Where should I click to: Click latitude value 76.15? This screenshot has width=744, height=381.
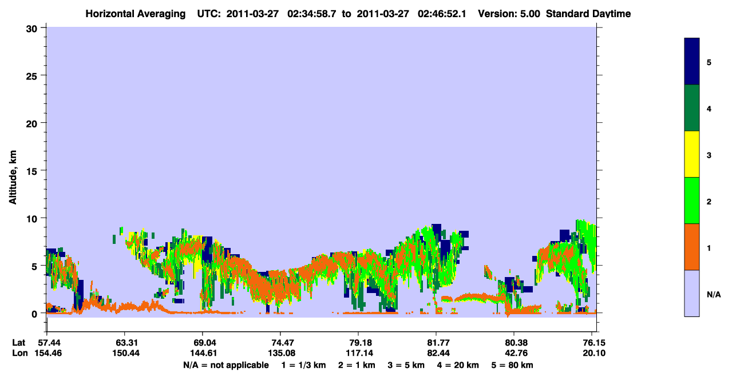click(x=595, y=343)
